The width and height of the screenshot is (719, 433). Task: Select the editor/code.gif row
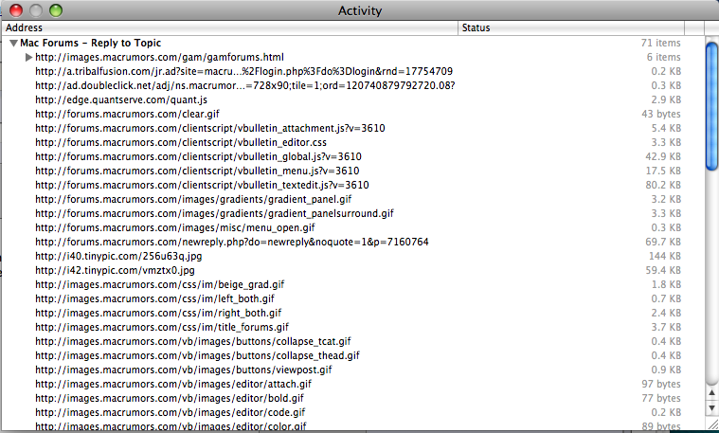tap(353, 413)
